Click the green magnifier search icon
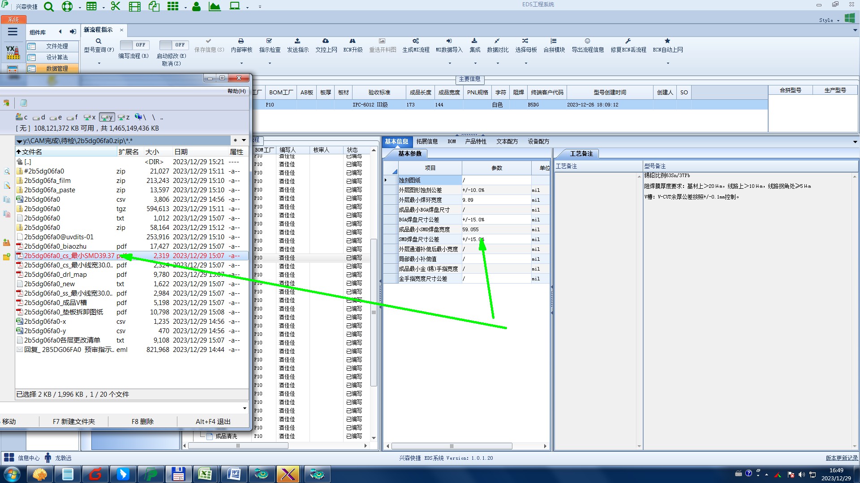Image resolution: width=860 pixels, height=483 pixels. (x=49, y=7)
